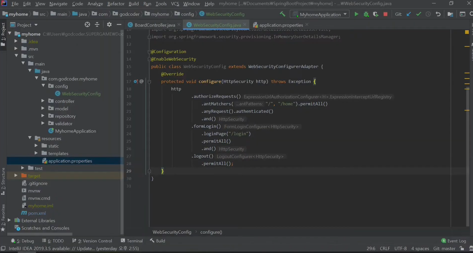
Task: Open the Build tool window
Action: coord(158,241)
